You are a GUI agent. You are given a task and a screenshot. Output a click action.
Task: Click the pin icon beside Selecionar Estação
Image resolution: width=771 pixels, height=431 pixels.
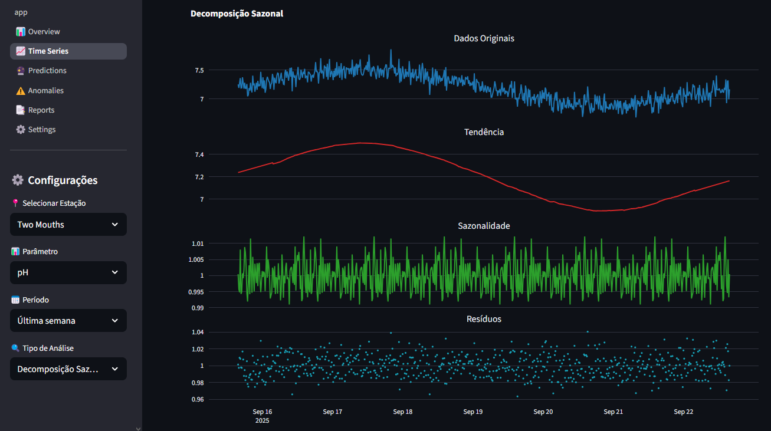click(15, 203)
